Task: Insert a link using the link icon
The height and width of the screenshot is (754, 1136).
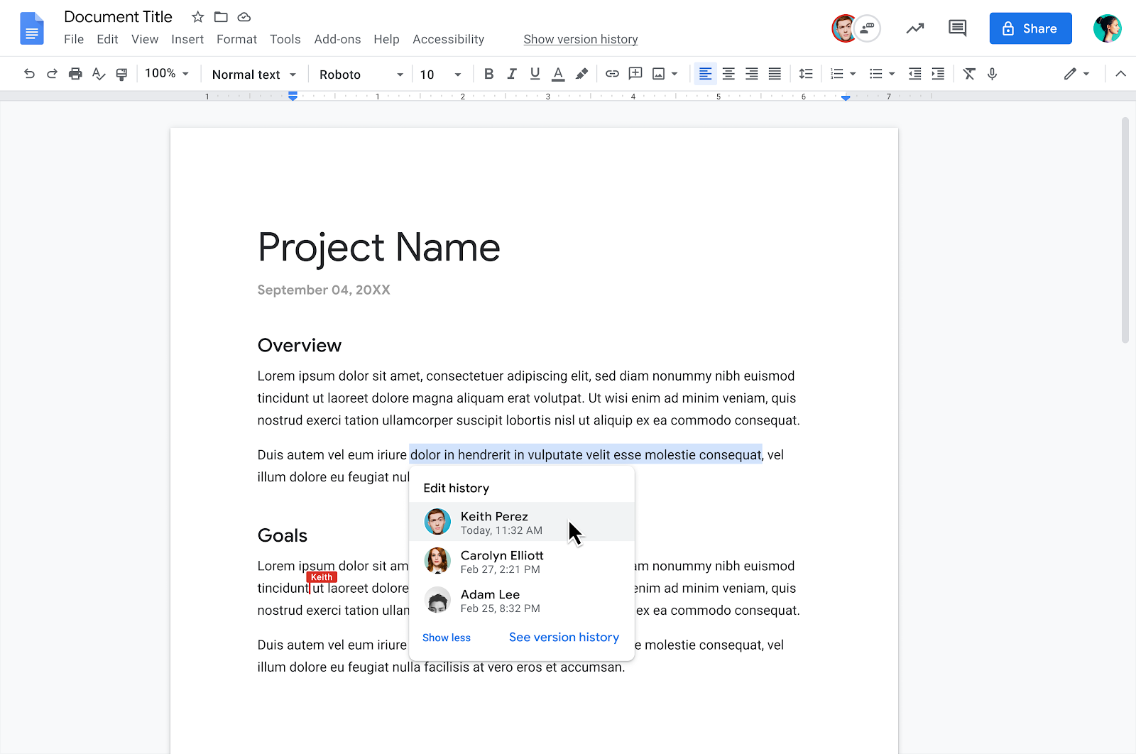Action: [612, 73]
